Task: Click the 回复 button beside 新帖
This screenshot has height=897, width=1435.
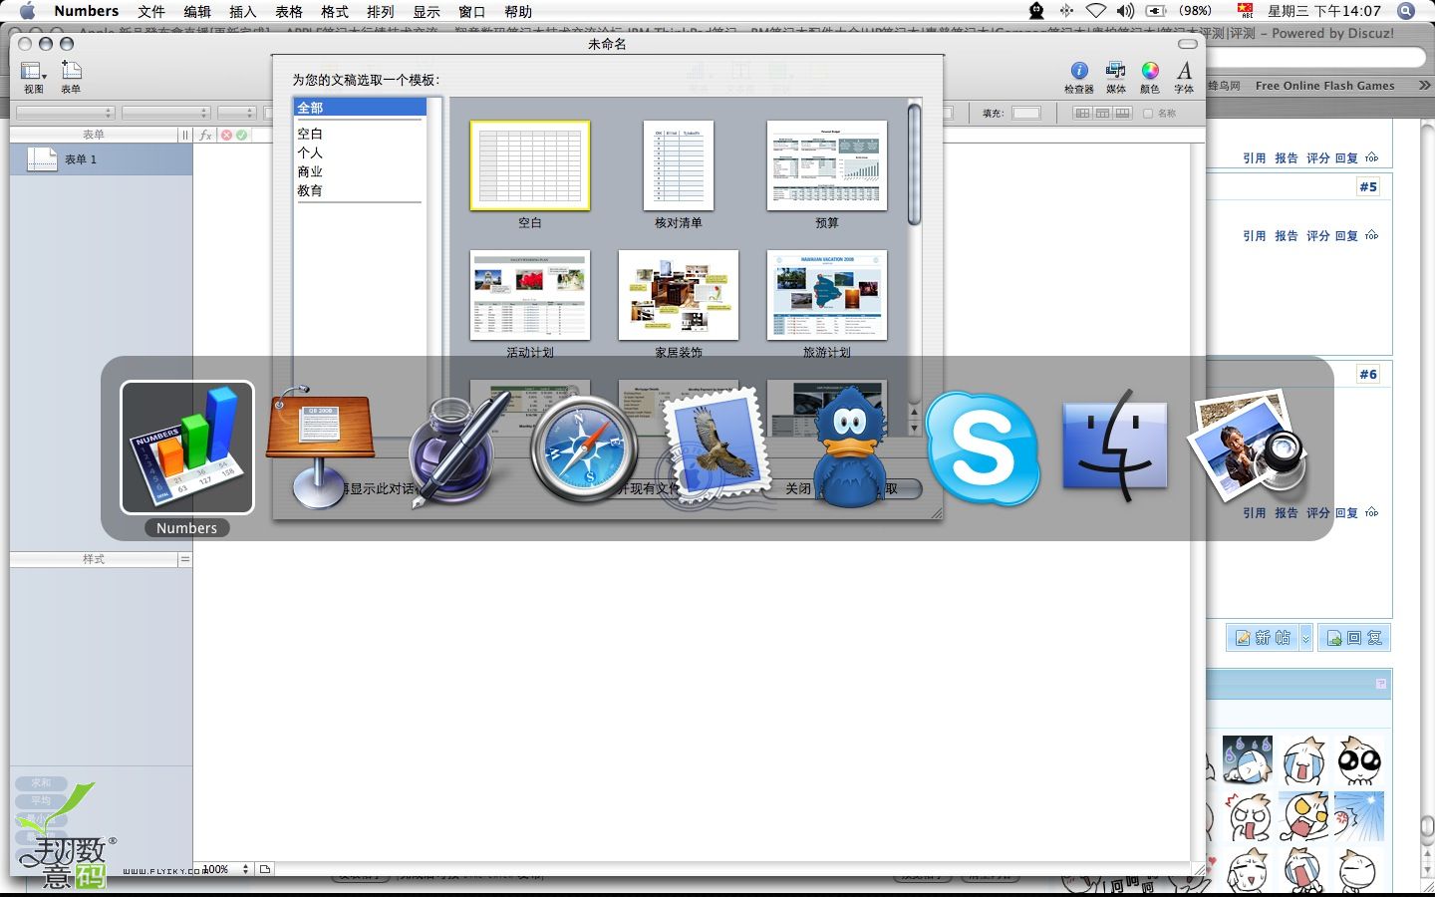Action: click(1354, 638)
